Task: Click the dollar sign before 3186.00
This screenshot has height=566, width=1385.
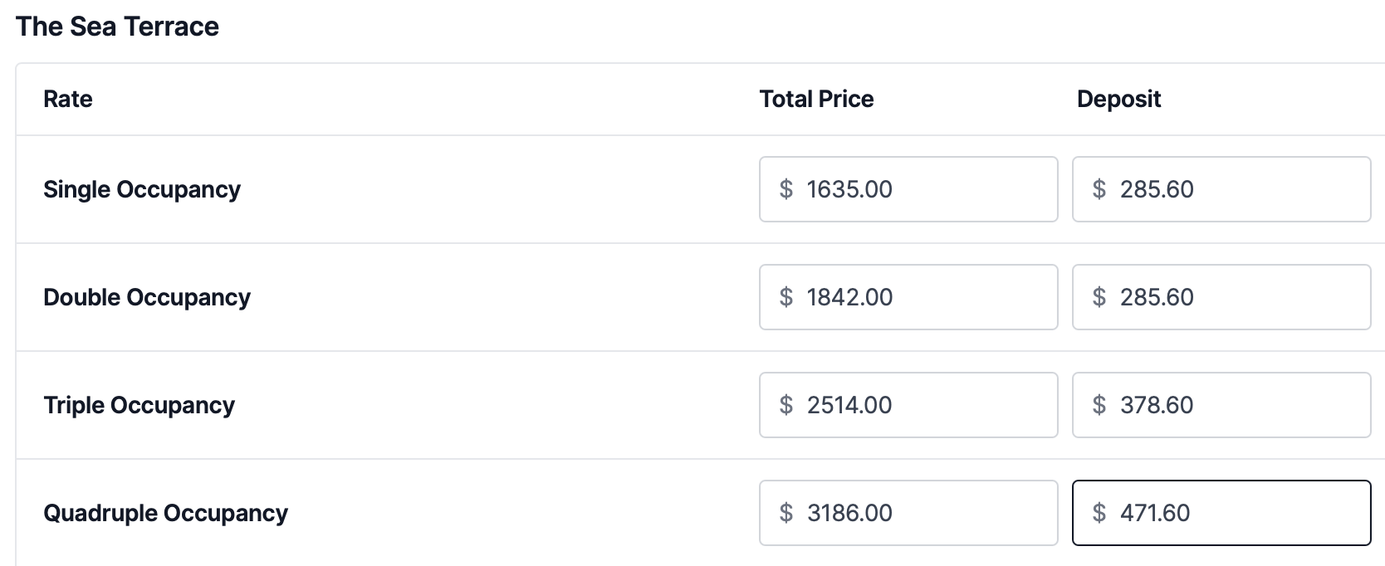Action: [785, 513]
